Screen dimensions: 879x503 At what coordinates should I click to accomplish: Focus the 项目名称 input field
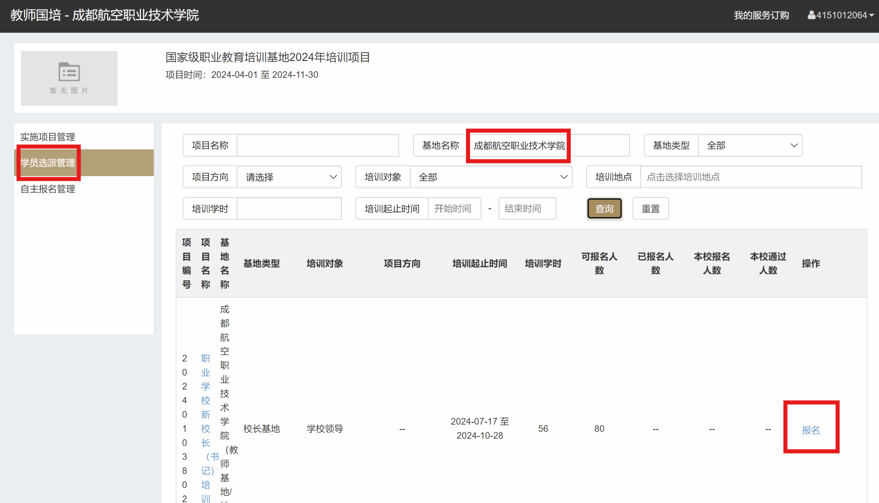318,145
